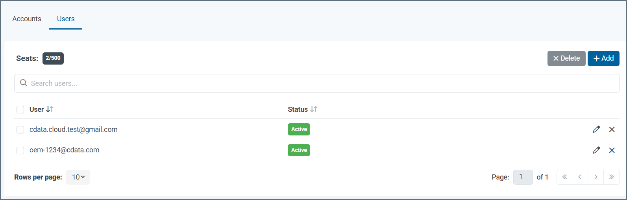Select the Users tab
627x200 pixels.
click(x=66, y=19)
